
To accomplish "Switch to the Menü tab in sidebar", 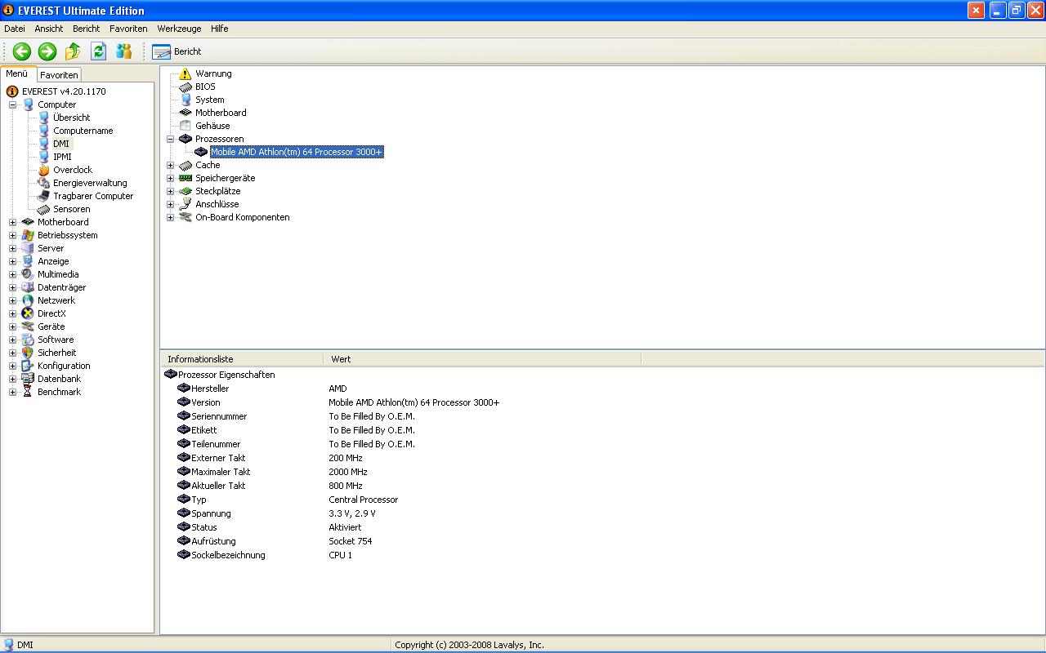I will (x=17, y=73).
